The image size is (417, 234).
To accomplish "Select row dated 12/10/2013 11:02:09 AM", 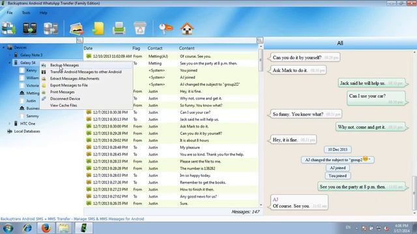I will (x=171, y=57).
